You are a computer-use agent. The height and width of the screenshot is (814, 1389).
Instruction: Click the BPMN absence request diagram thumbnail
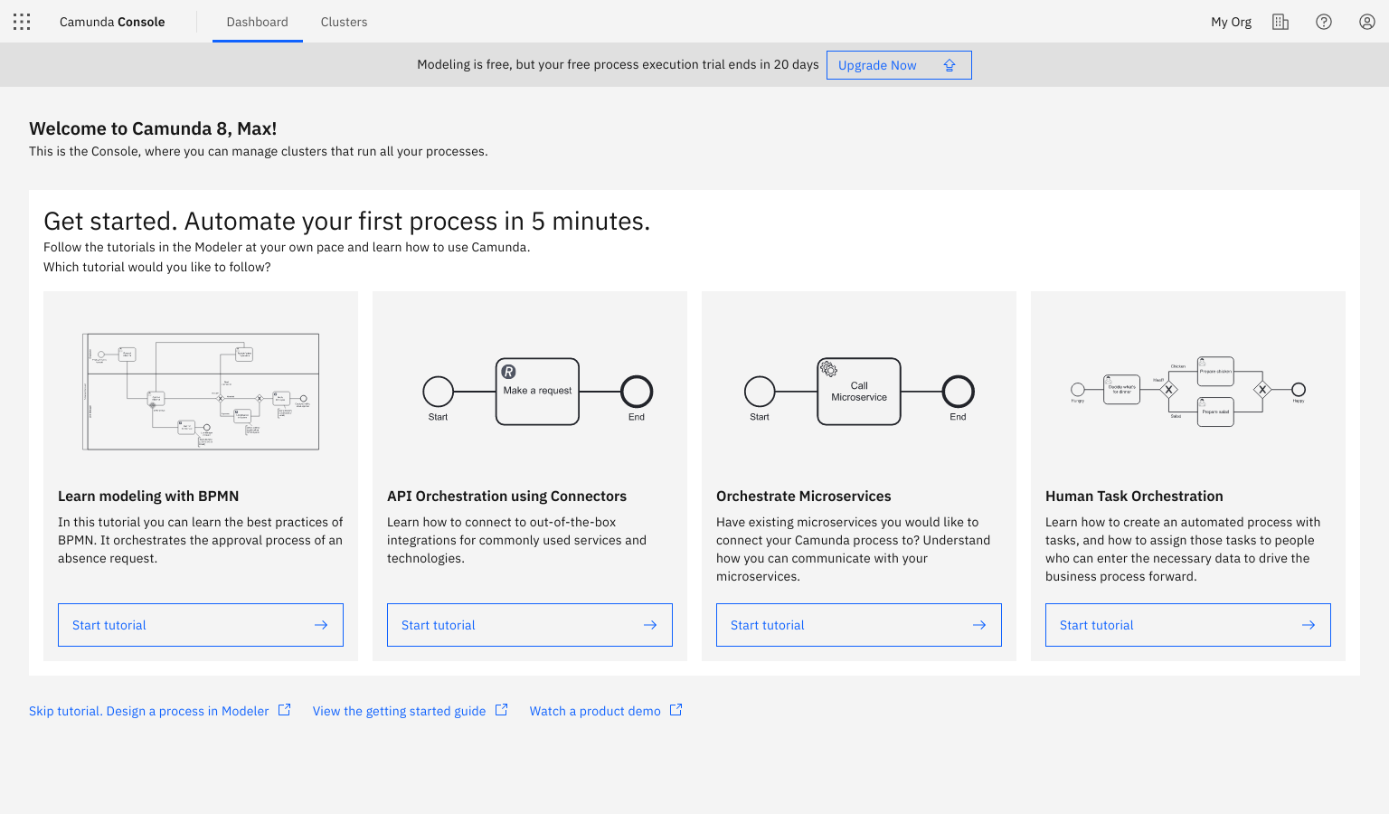pos(201,392)
